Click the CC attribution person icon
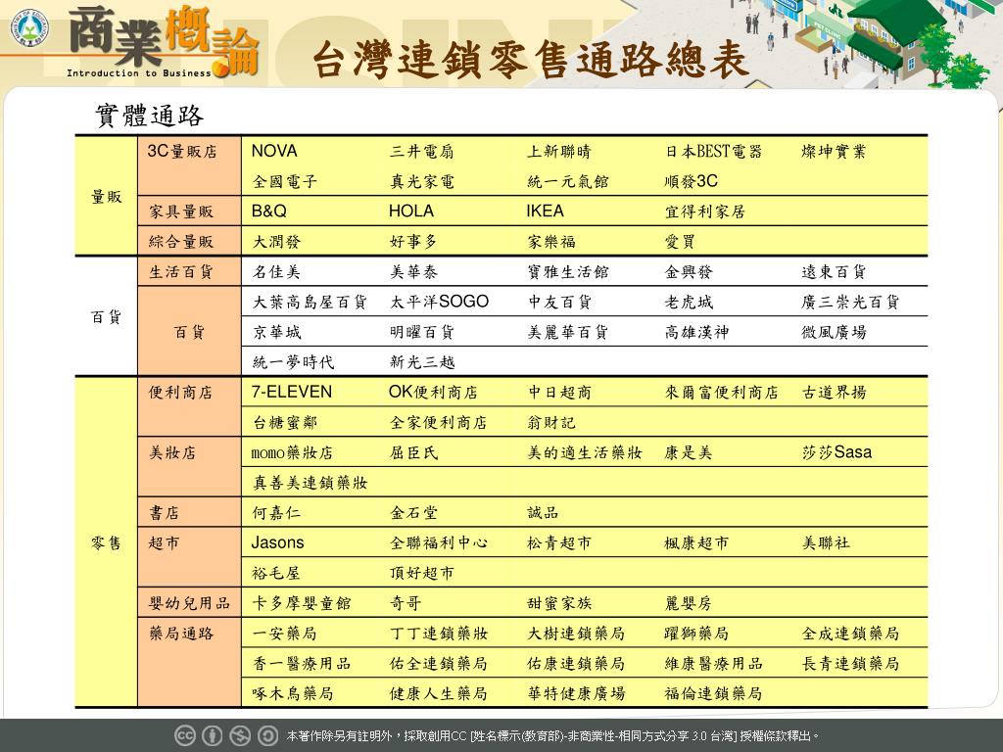Screen dimensions: 1003x752 (213, 736)
